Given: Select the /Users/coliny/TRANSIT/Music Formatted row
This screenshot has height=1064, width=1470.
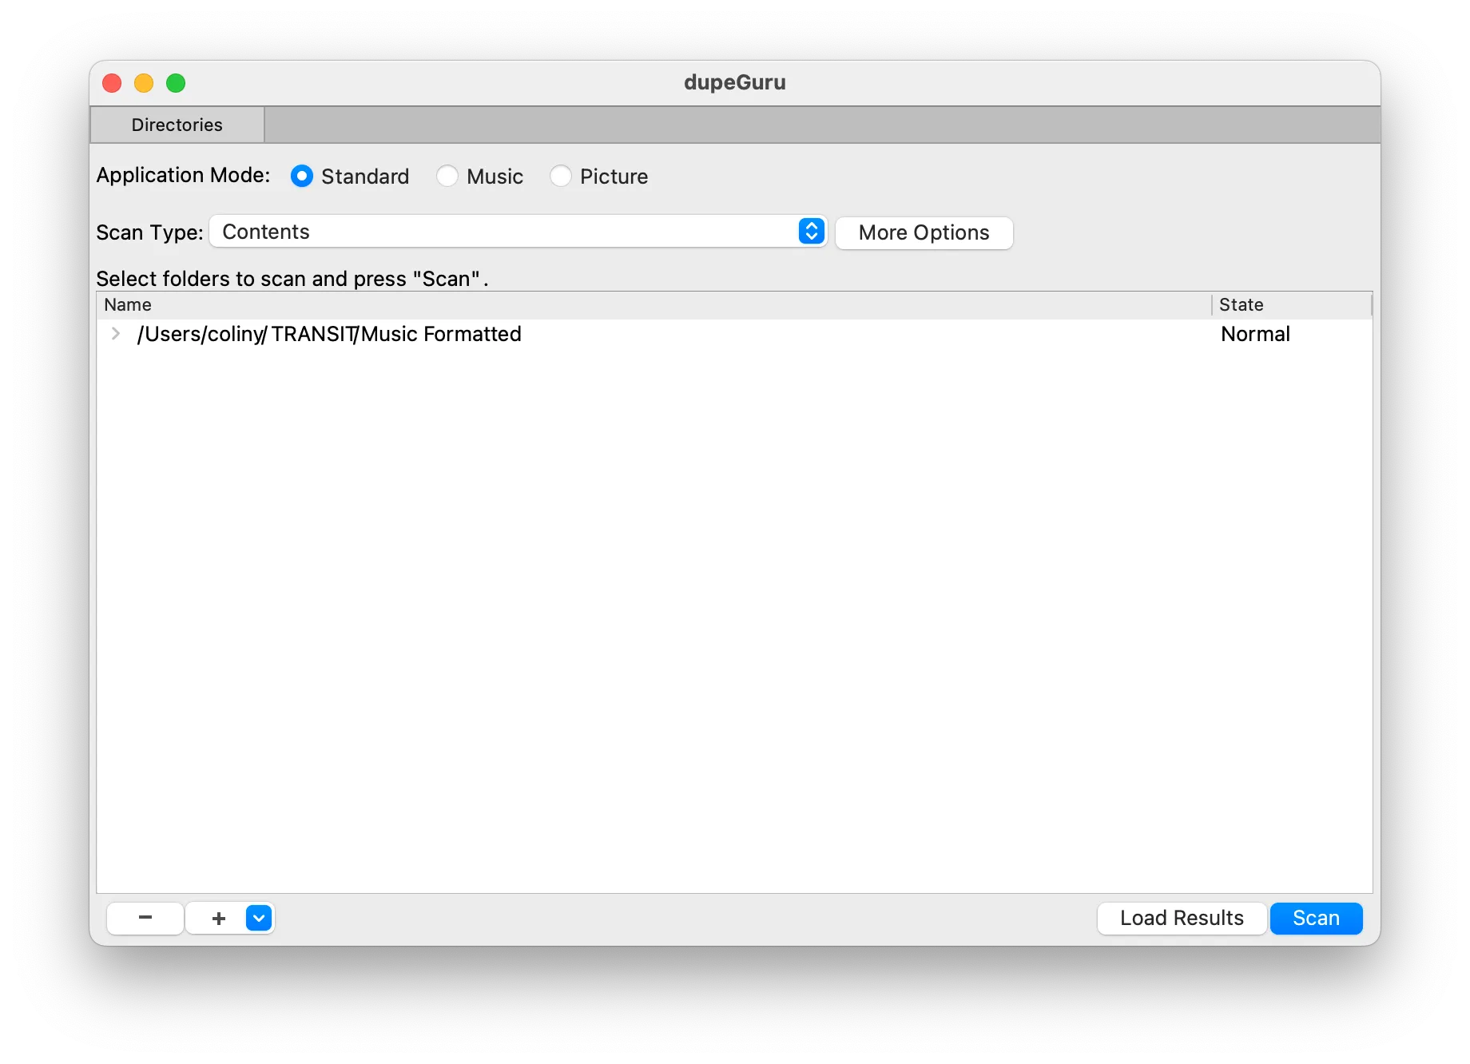Looking at the screenshot, I should click(x=329, y=334).
